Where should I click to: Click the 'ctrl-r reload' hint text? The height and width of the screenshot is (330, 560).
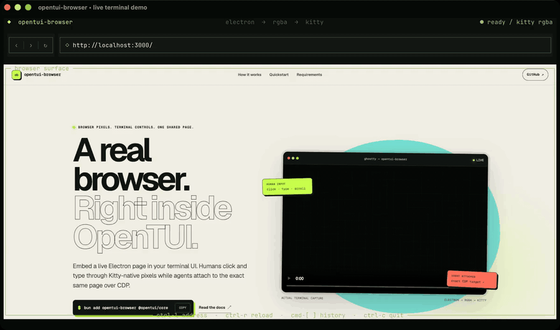(249, 315)
